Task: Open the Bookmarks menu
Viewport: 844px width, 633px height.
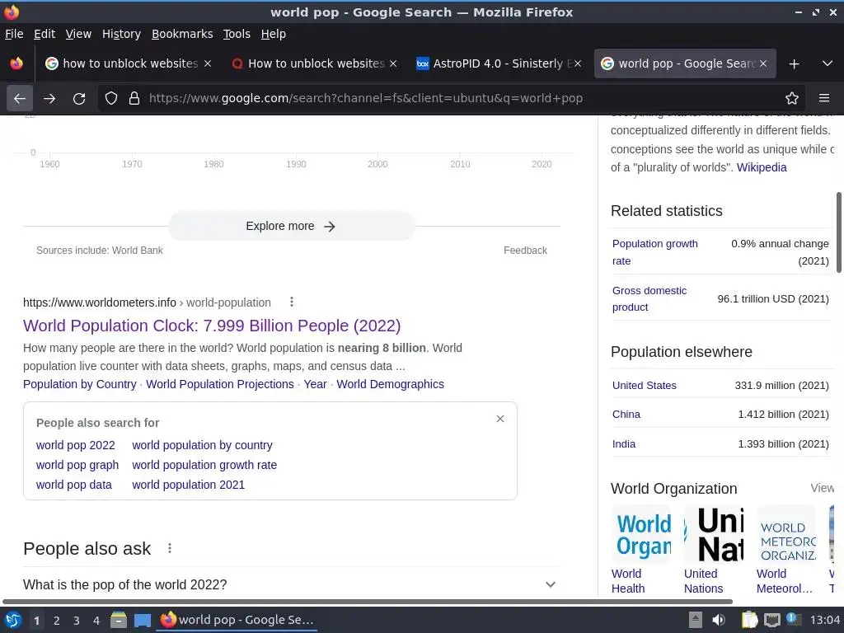Action: tap(182, 34)
